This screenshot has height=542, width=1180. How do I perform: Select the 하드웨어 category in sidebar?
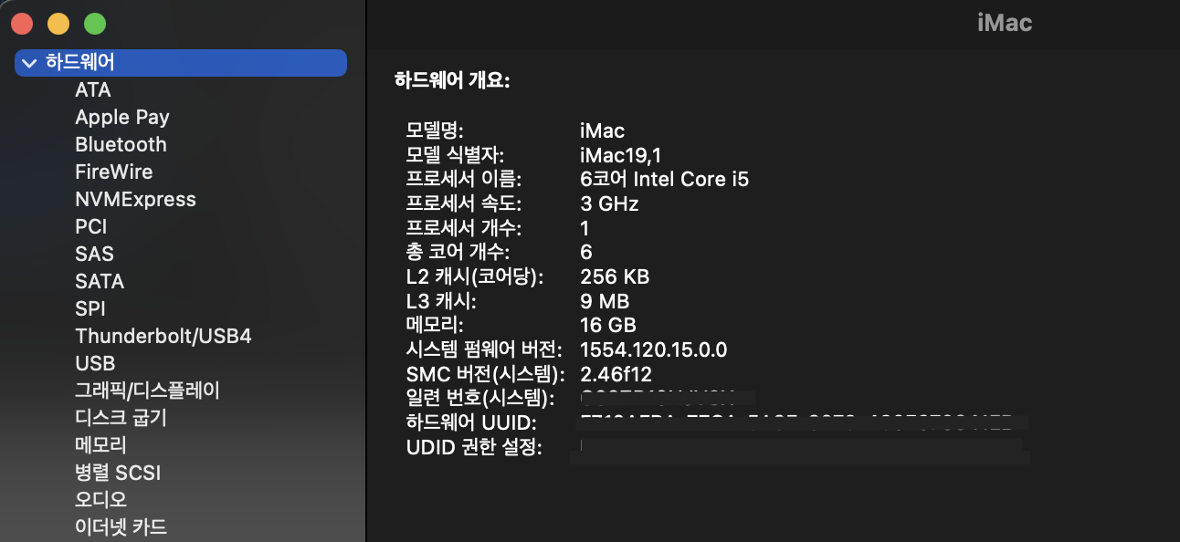pos(181,63)
